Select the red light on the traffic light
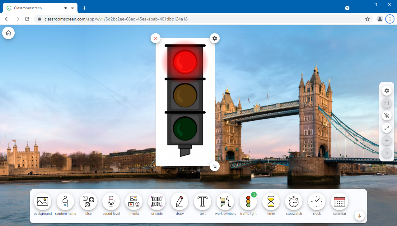397x226 pixels. pyautogui.click(x=185, y=61)
